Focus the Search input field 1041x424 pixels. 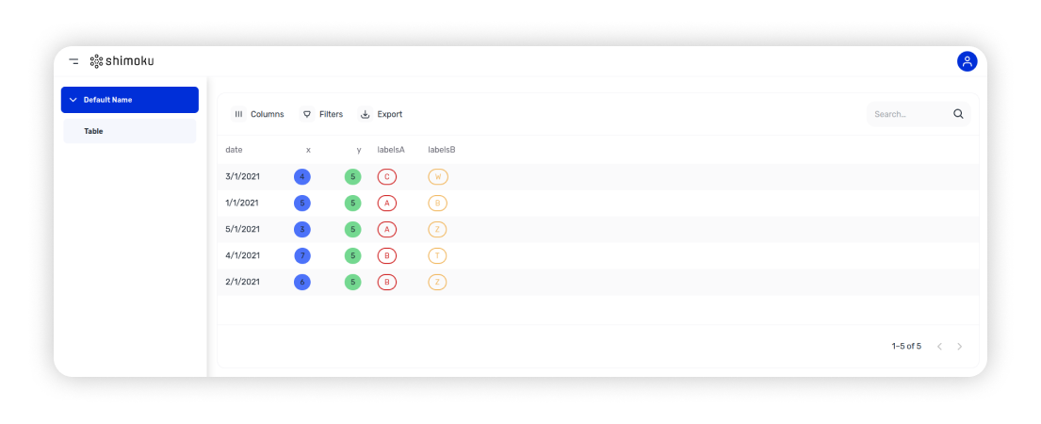[907, 114]
